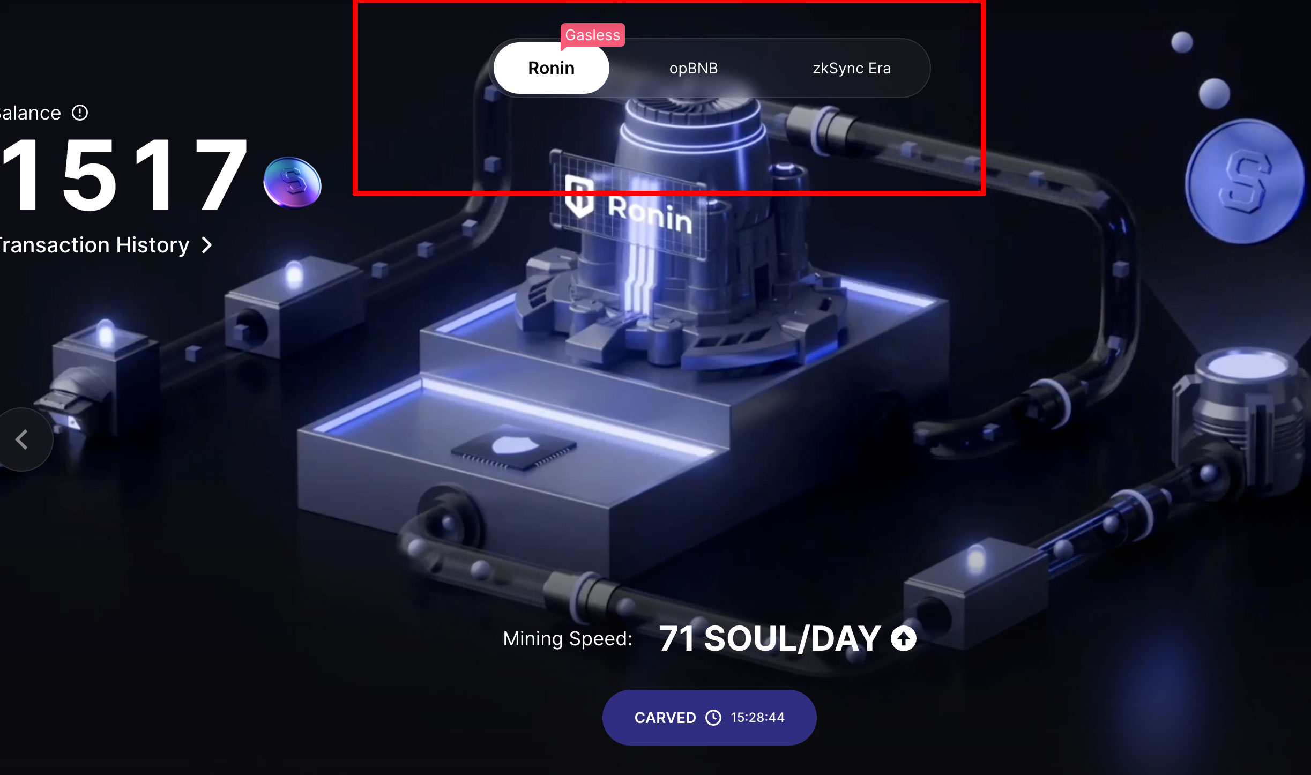Click the 1517 balance amount
Screen dimensions: 1311x775
[124, 175]
